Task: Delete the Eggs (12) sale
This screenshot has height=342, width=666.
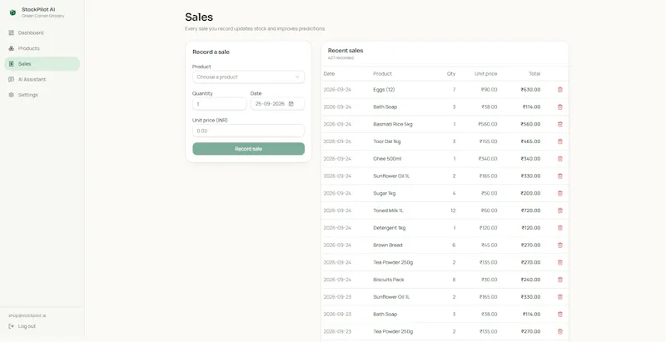Action: pyautogui.click(x=559, y=90)
